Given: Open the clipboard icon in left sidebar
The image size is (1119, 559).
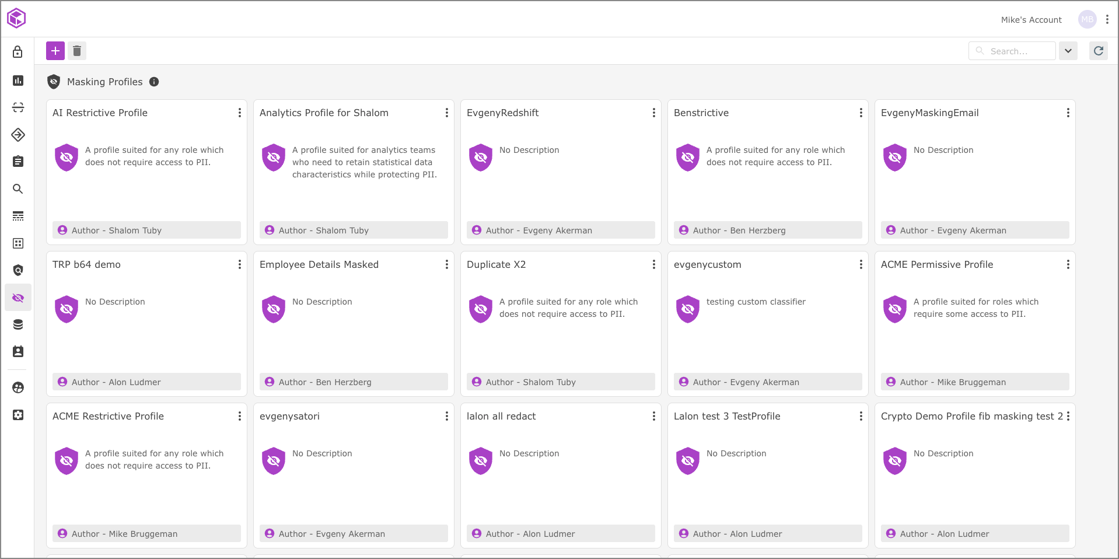Looking at the screenshot, I should click(18, 161).
